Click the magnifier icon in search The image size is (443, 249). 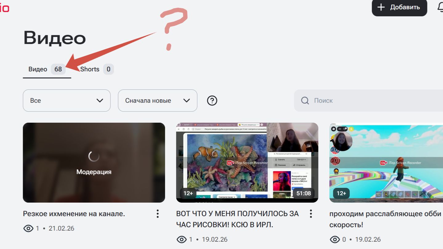click(x=305, y=101)
